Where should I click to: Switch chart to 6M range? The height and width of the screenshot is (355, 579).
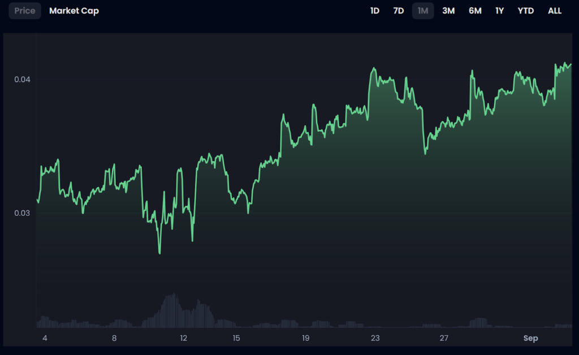(x=475, y=11)
